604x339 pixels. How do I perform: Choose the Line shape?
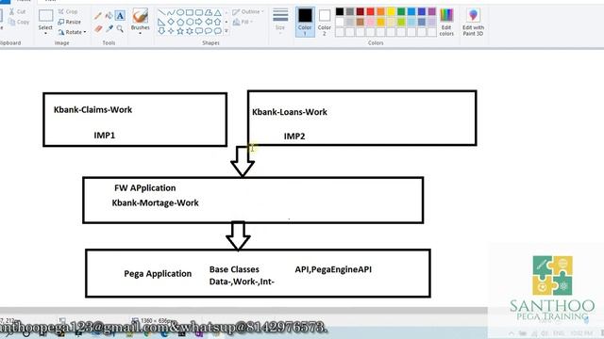click(161, 13)
